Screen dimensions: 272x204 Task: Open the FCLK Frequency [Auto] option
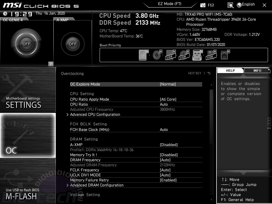pyautogui.click(x=136, y=170)
